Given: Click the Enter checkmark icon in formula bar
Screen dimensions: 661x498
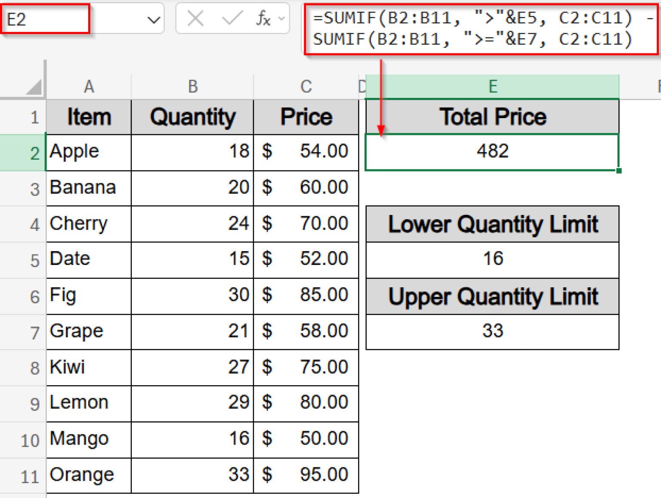Looking at the screenshot, I should point(232,19).
